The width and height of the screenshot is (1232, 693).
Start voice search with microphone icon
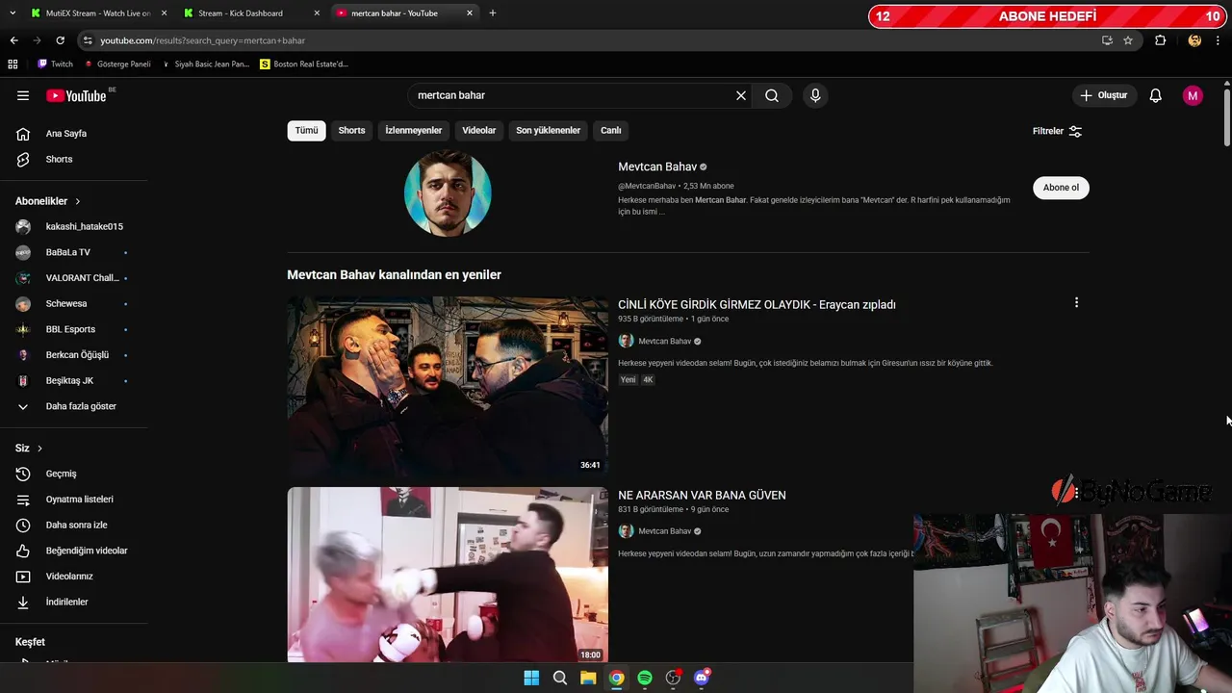click(815, 95)
